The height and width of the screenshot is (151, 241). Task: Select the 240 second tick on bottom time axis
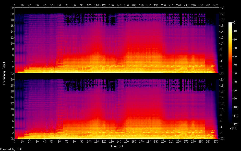coord(194,142)
